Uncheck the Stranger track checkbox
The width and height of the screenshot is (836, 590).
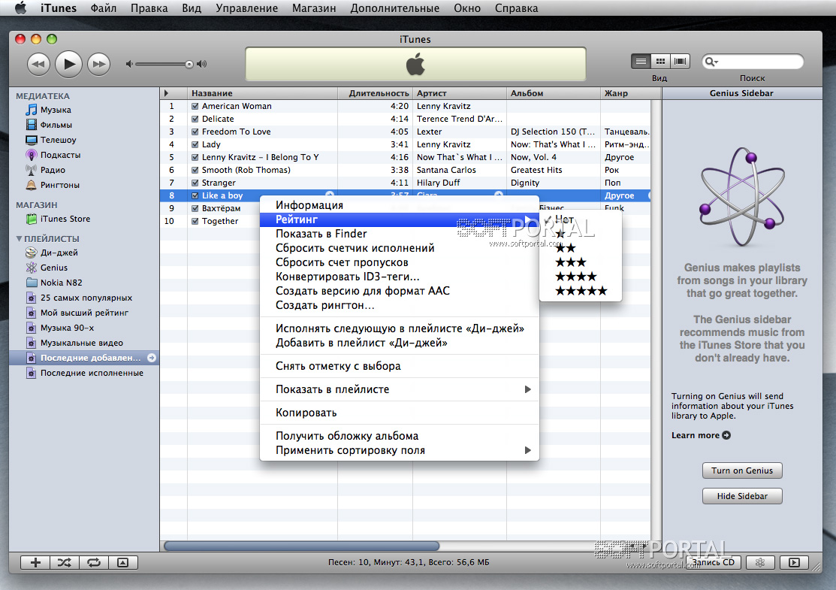pyautogui.click(x=195, y=183)
